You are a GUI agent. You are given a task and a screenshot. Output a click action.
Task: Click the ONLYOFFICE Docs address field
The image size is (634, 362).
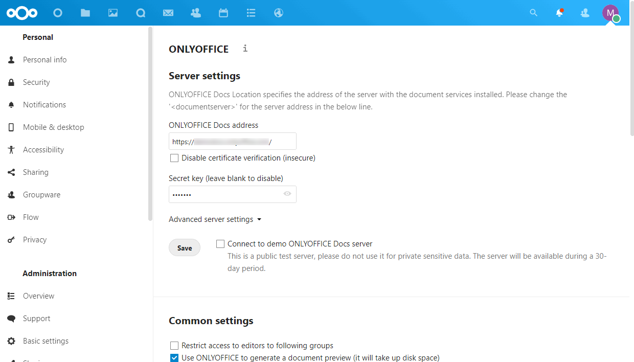click(x=232, y=142)
